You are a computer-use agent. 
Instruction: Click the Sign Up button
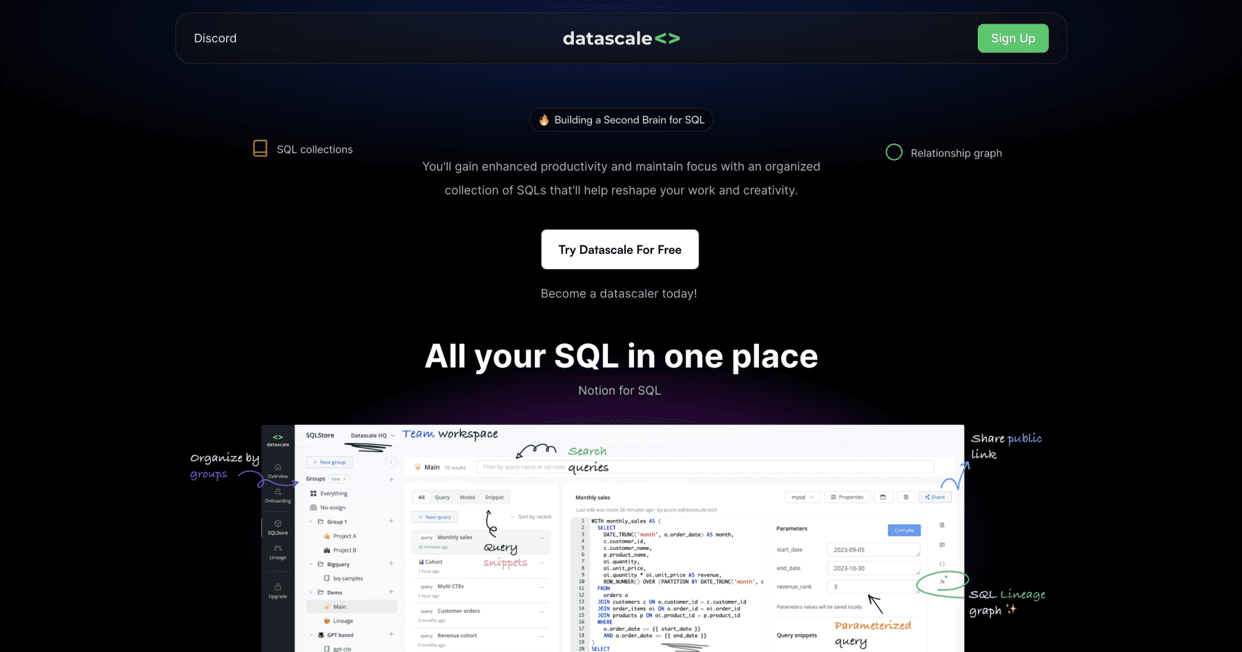tap(1012, 38)
